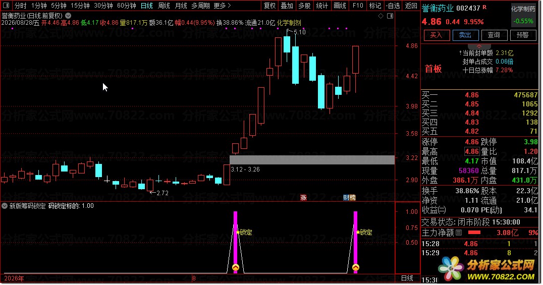Screen dimensions: 543x285
Task: Switch to 日线 daily chart
Action: point(147,6)
